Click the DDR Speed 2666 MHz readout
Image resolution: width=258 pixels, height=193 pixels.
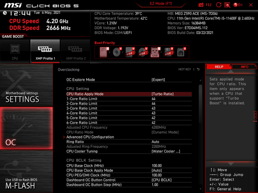point(40,28)
